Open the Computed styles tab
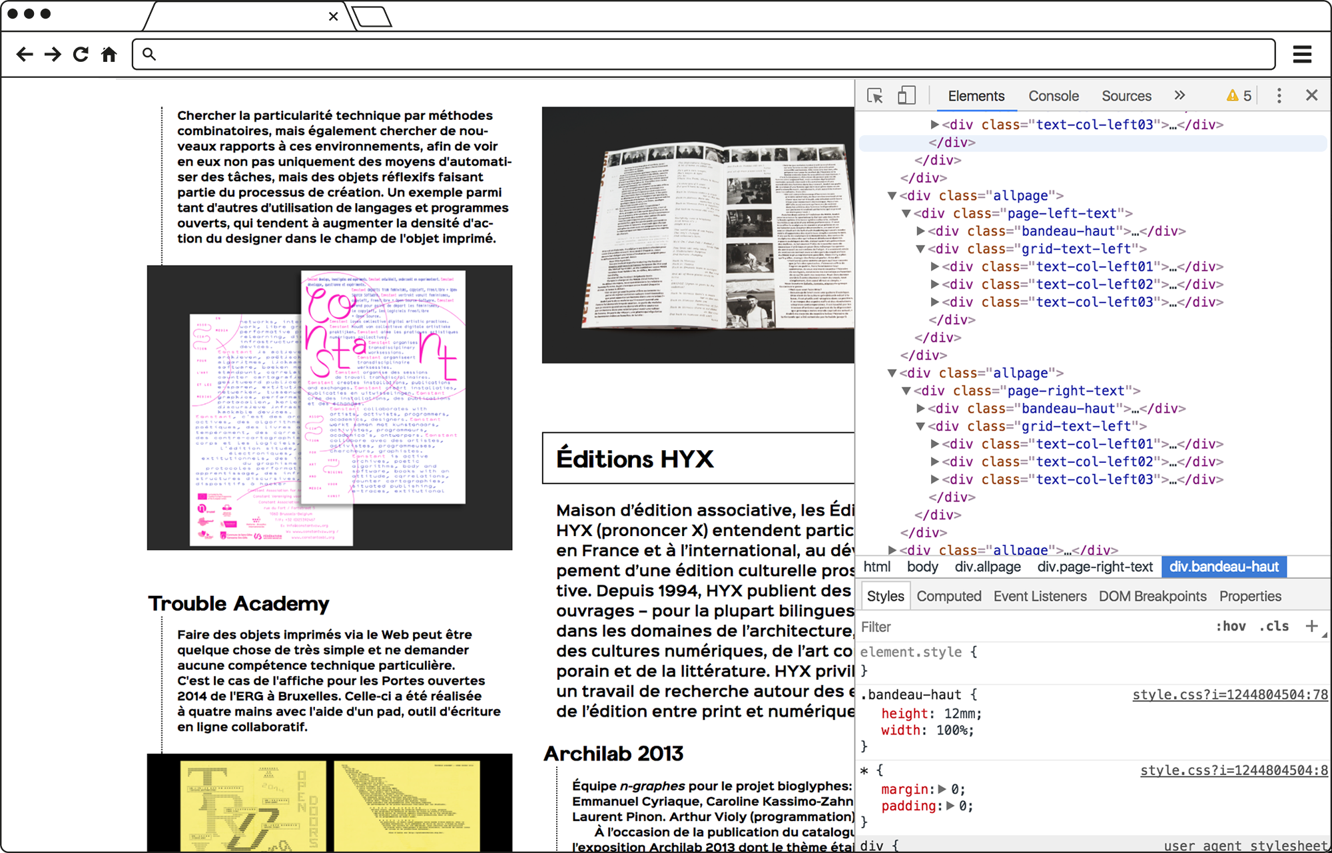Screen dimensions: 1332x853 [x=948, y=596]
